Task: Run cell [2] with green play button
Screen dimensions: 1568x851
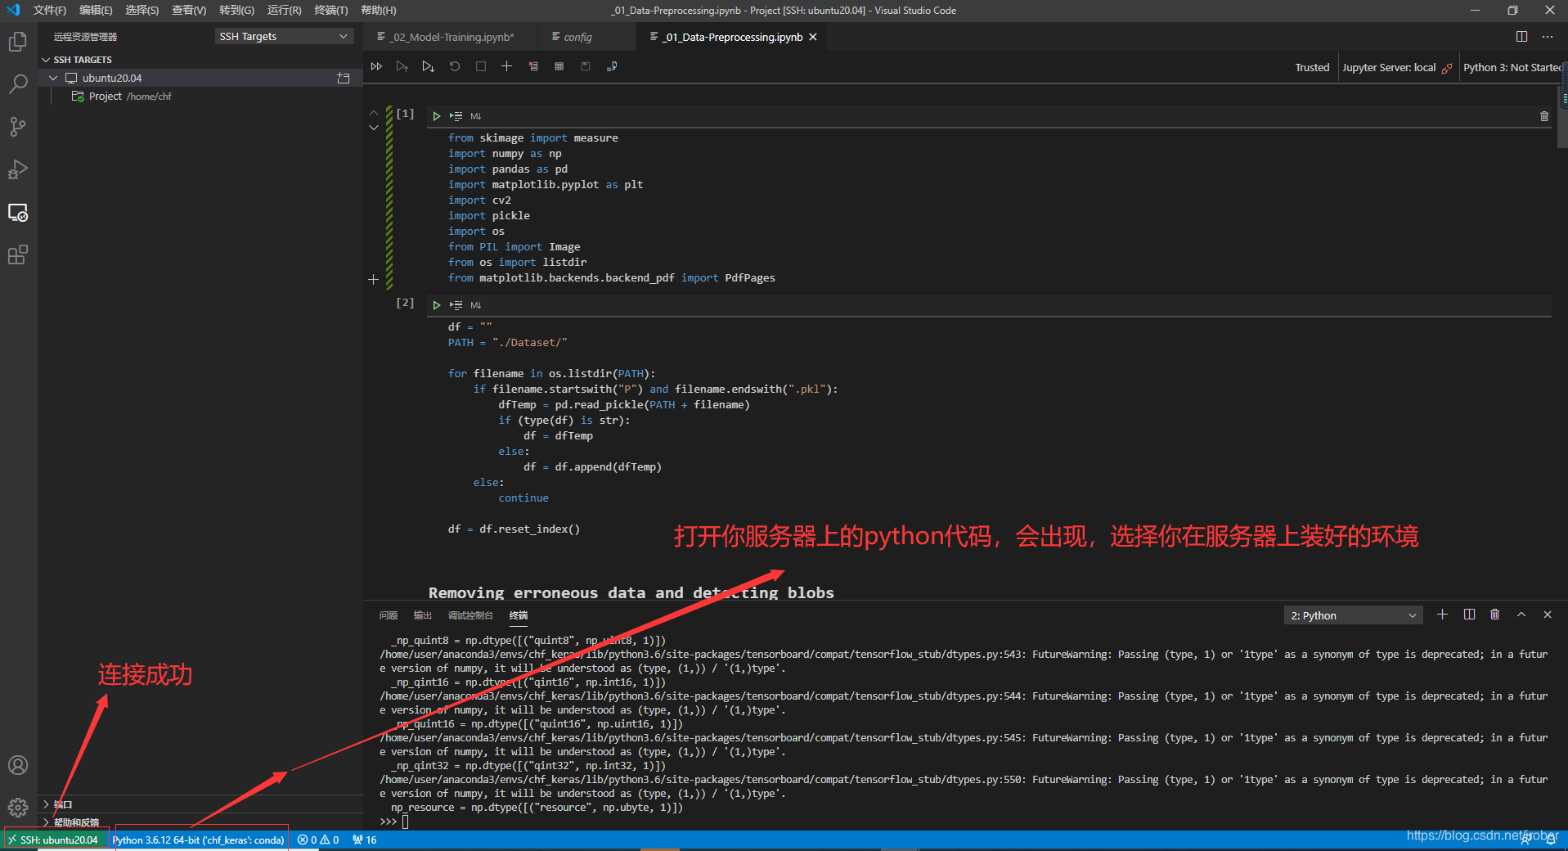Action: (x=437, y=305)
